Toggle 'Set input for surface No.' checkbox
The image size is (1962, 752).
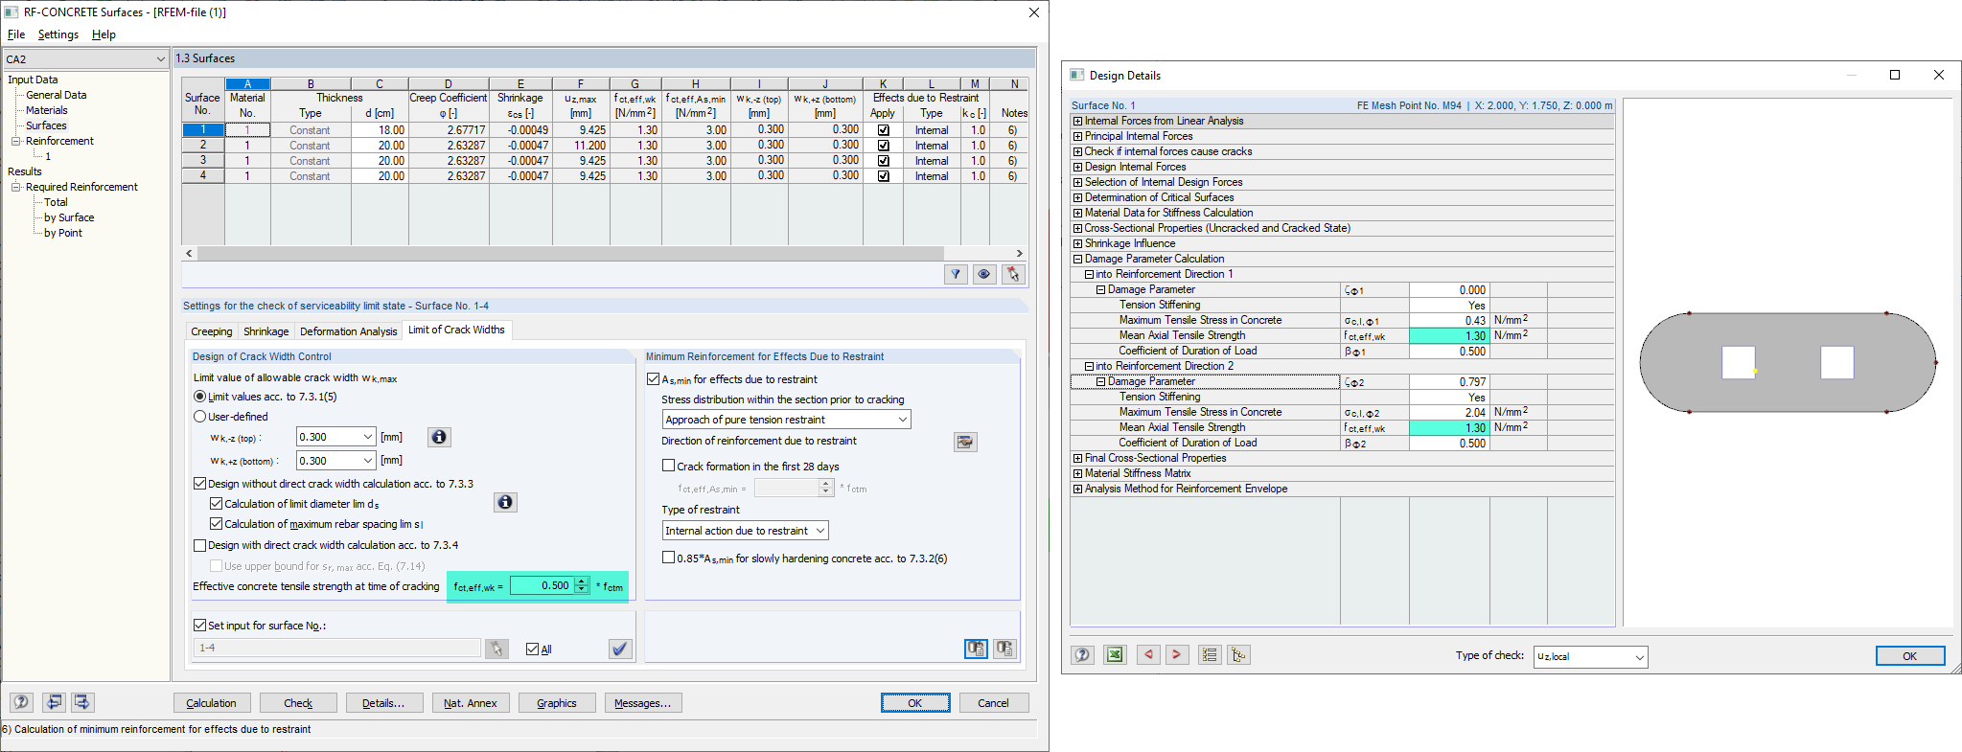[x=199, y=626]
